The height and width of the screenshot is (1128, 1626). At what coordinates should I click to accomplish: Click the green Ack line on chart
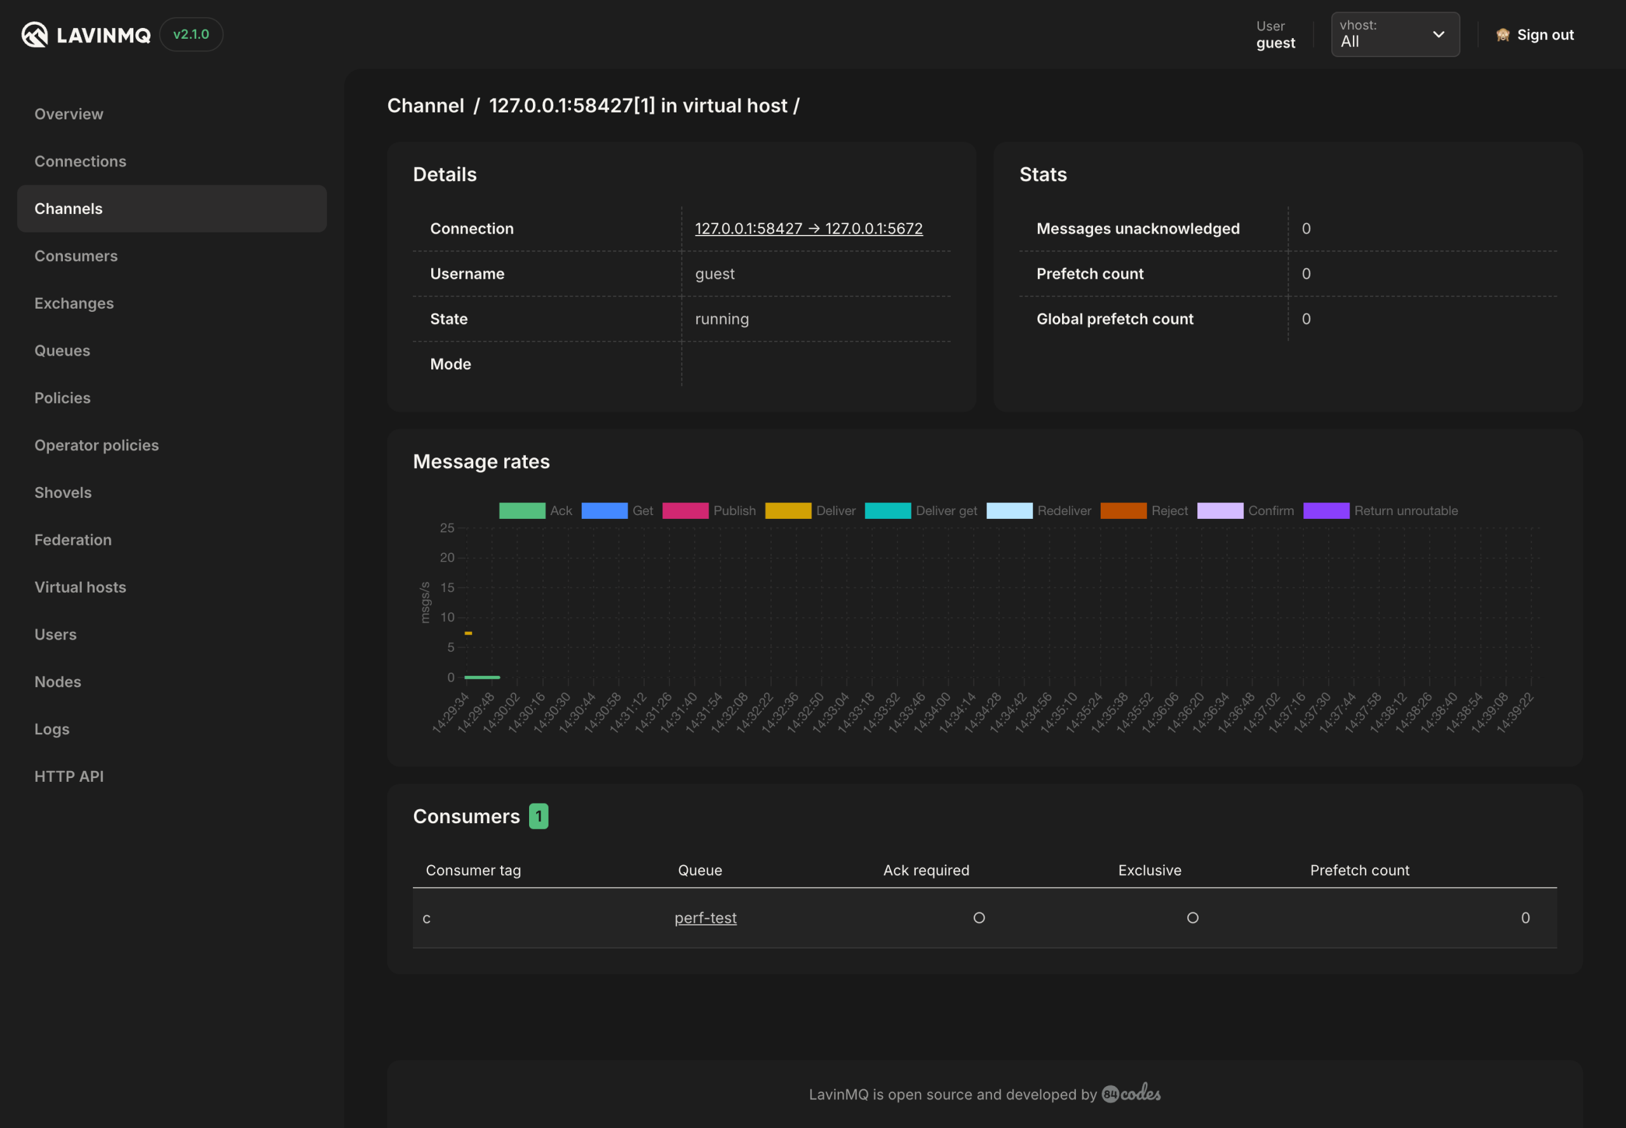tap(482, 677)
